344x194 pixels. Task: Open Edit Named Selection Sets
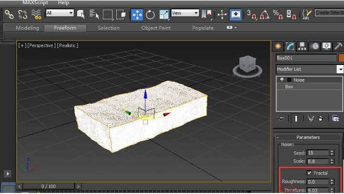(x=306, y=15)
